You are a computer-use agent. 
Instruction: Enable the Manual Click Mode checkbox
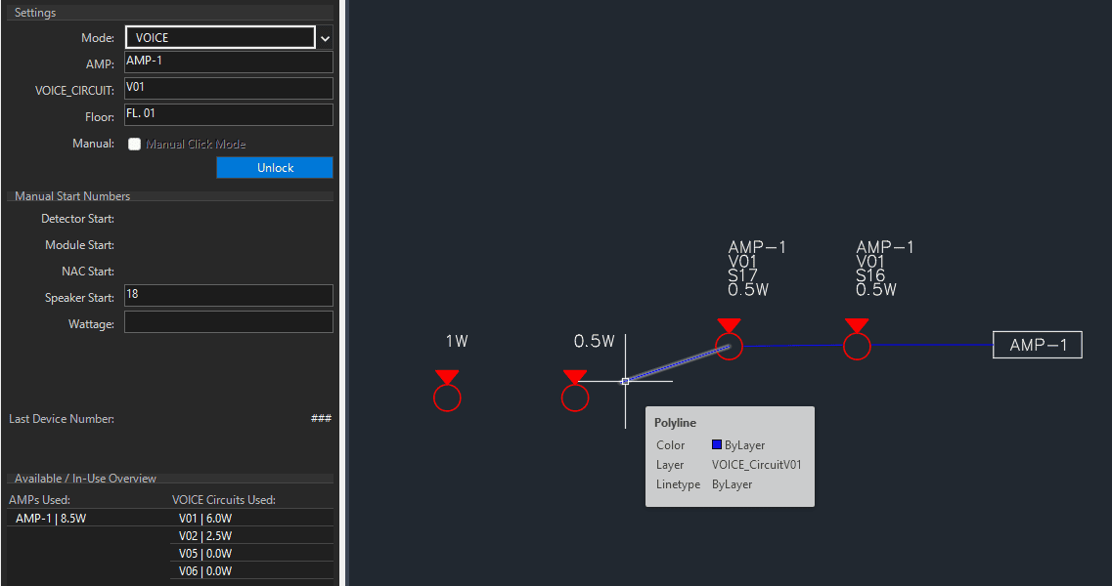(x=135, y=144)
